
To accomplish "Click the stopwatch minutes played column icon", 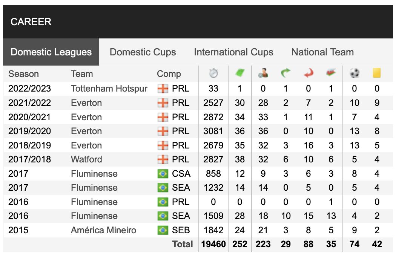I will point(213,73).
